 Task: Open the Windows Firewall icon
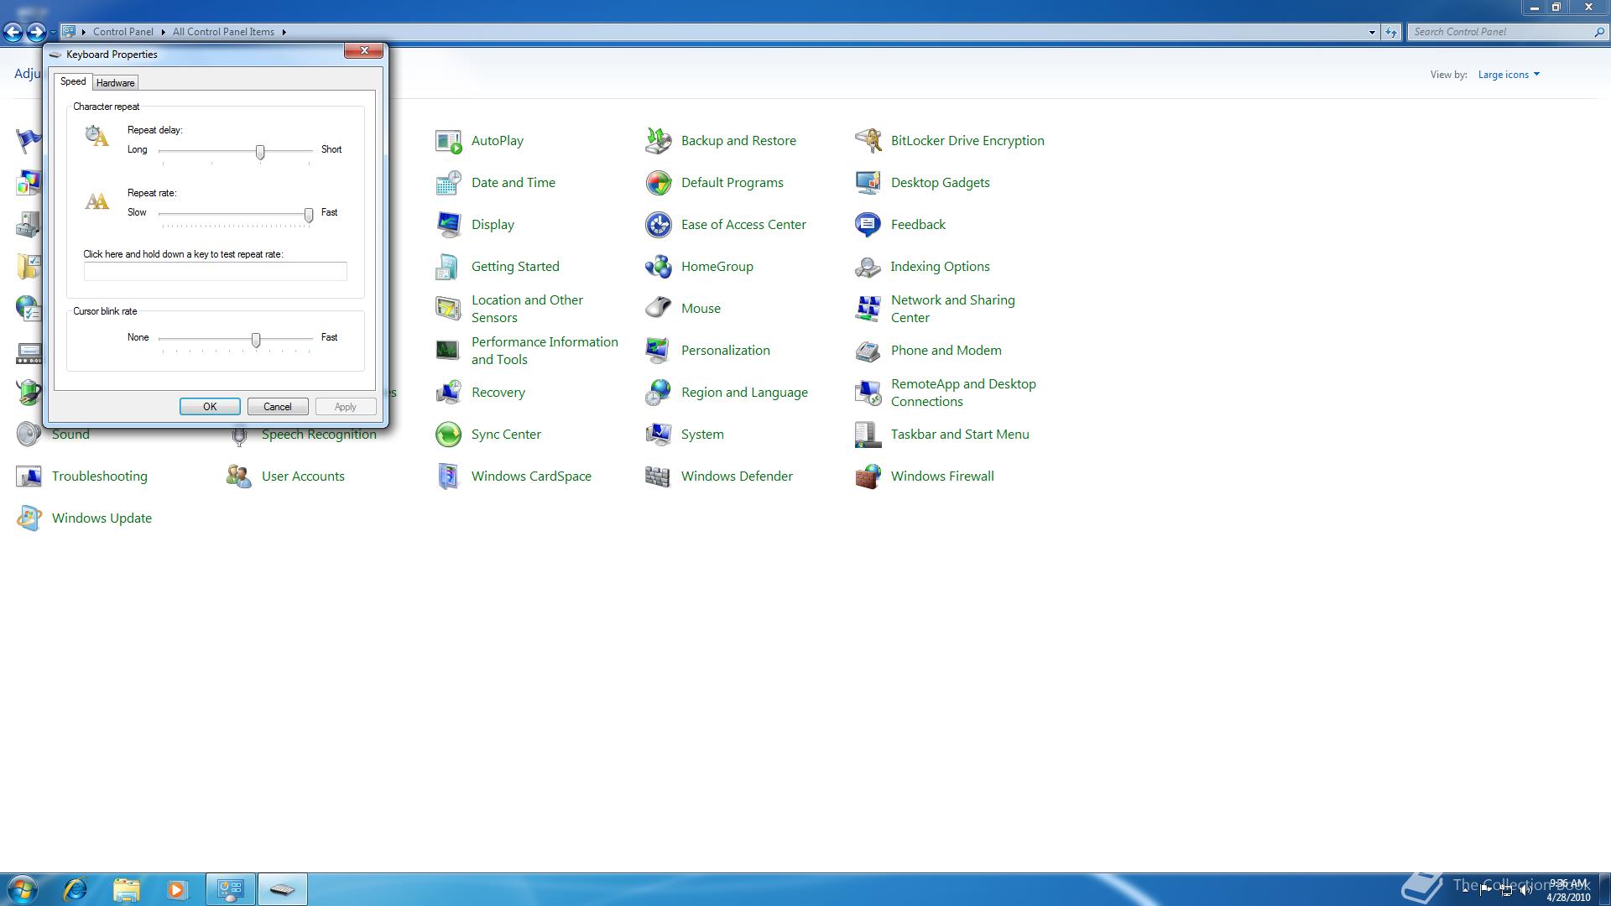pos(868,476)
